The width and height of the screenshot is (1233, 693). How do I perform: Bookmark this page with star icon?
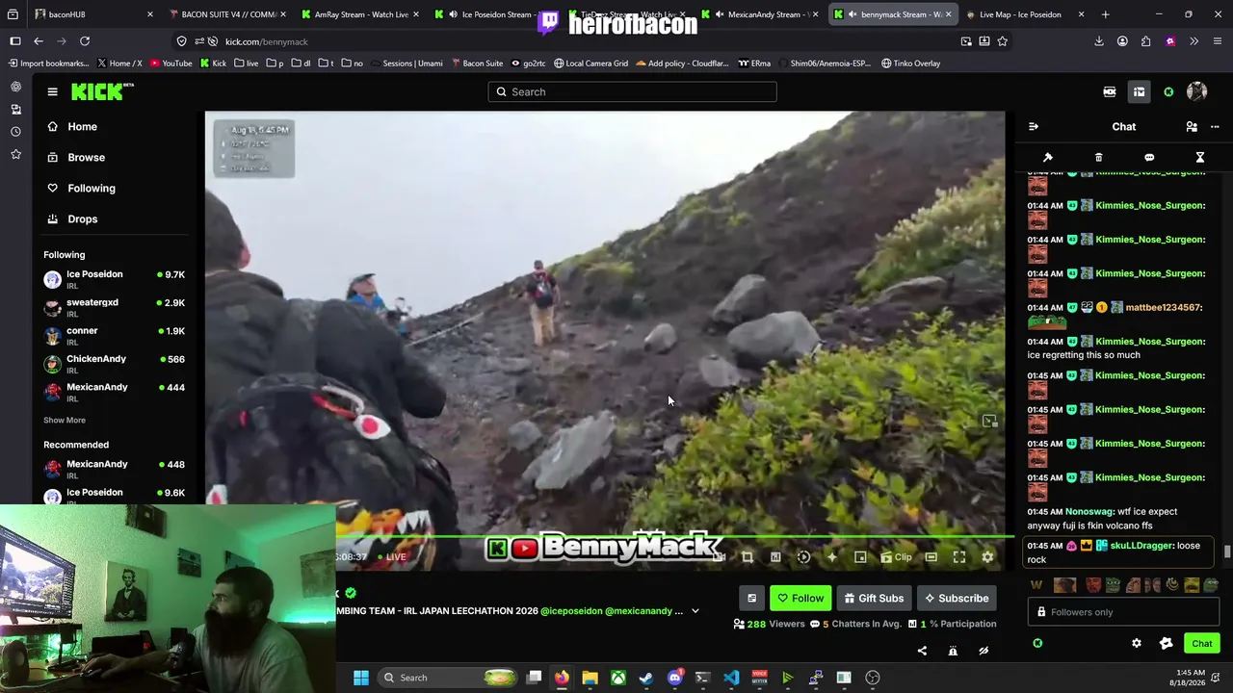pos(1003,41)
